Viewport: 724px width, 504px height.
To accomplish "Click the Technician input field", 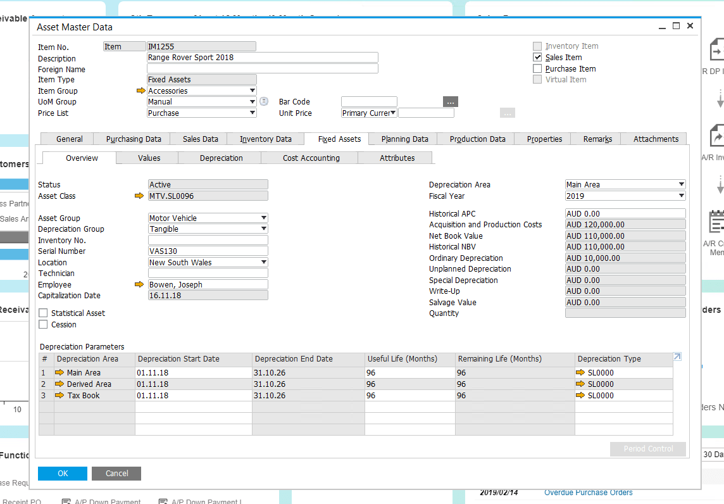I will [x=208, y=273].
